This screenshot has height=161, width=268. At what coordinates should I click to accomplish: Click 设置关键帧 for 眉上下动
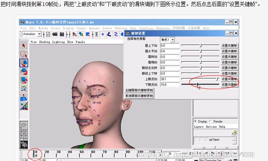229,46
